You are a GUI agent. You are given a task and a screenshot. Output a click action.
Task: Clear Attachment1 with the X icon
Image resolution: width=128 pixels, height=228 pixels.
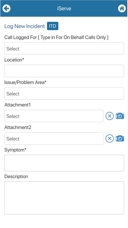110,116
